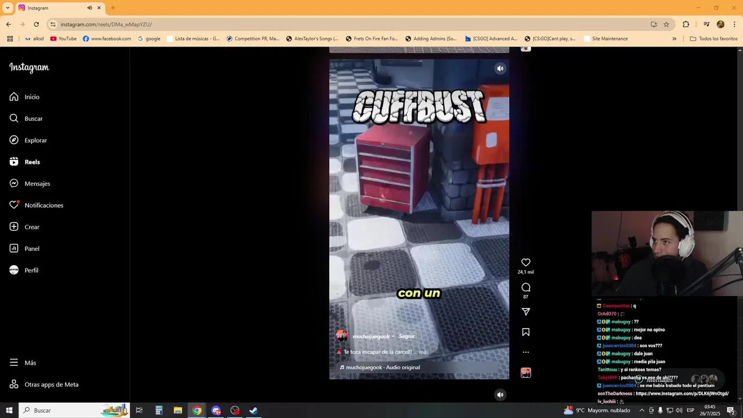Viewport: 743px width, 418px height.
Task: Open the Más hamburger menu
Action: tap(23, 363)
